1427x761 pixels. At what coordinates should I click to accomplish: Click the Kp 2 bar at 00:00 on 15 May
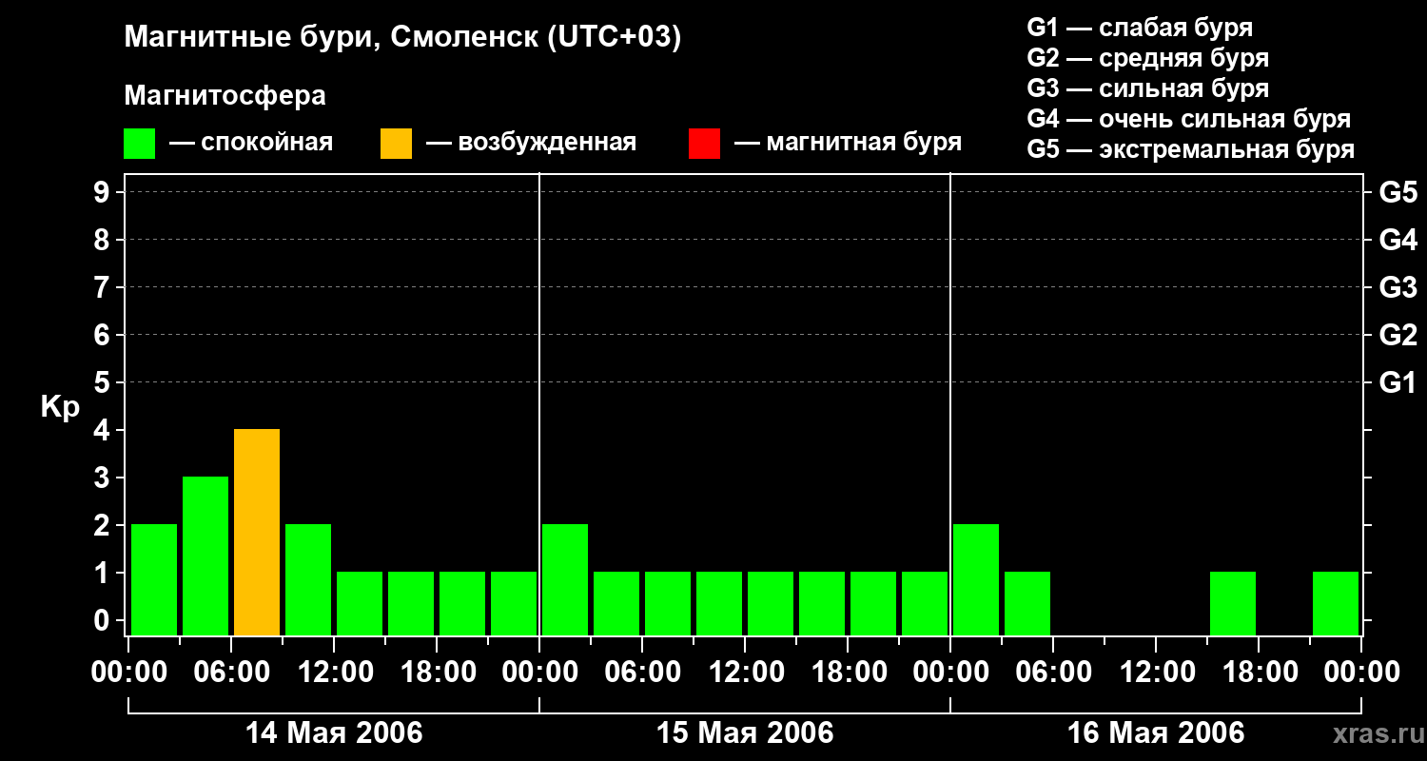tap(565, 579)
